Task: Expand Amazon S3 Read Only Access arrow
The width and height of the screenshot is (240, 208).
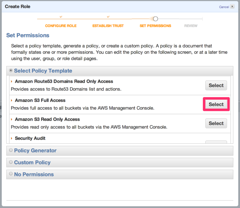Action: click(11, 120)
